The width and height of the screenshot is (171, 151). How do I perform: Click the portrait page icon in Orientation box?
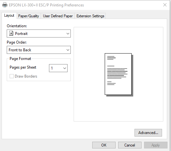coord(11,33)
